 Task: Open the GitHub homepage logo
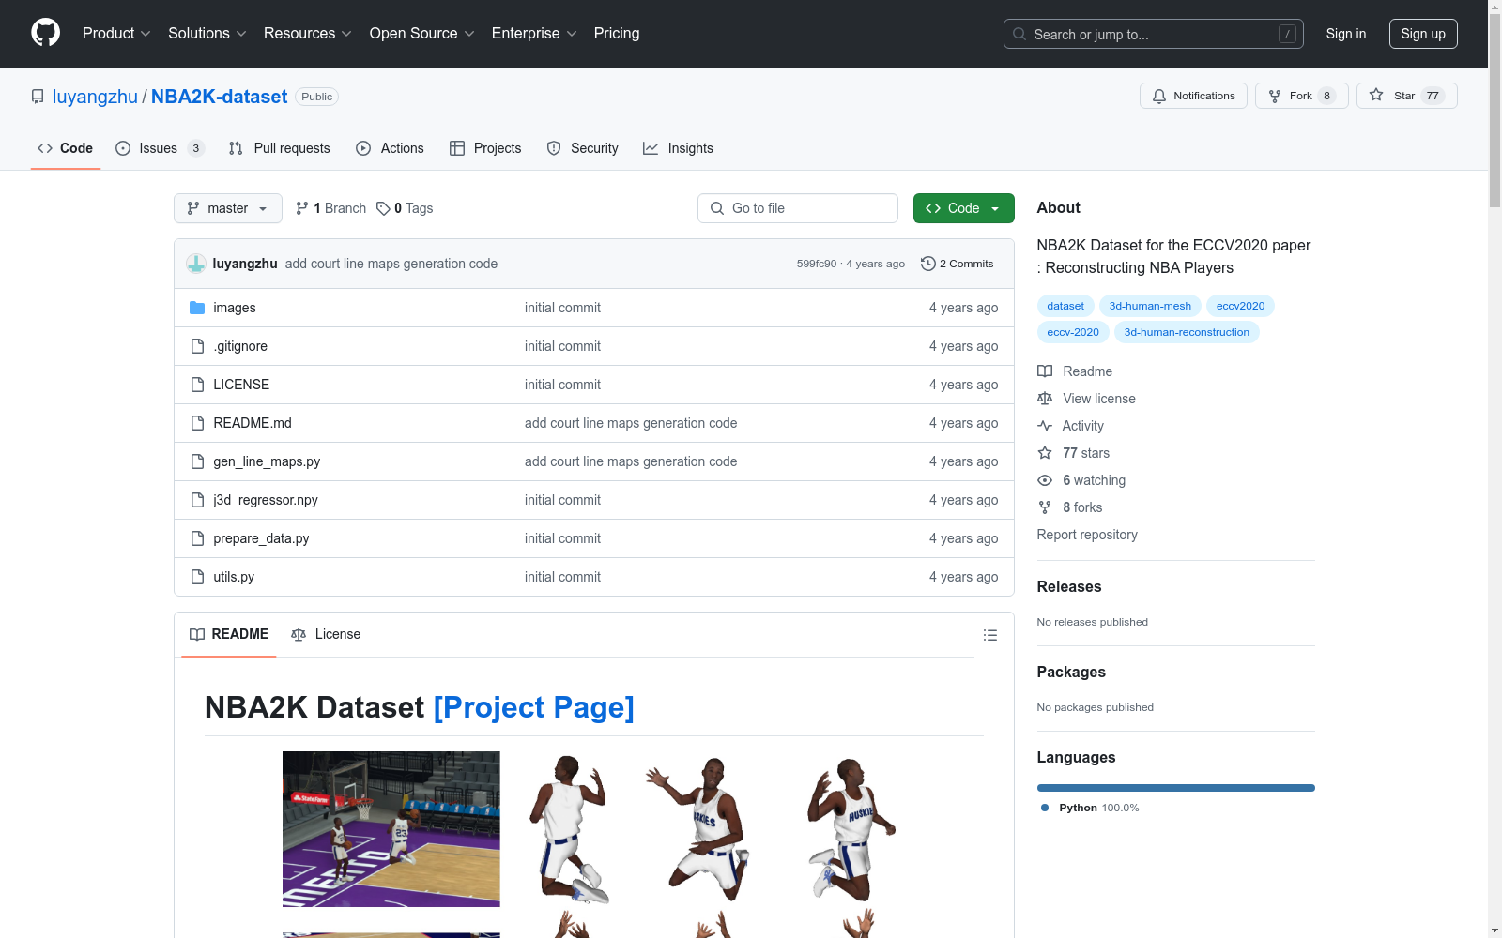click(45, 33)
